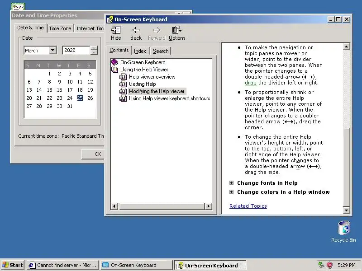Click the green network tray icon

click(x=321, y=265)
